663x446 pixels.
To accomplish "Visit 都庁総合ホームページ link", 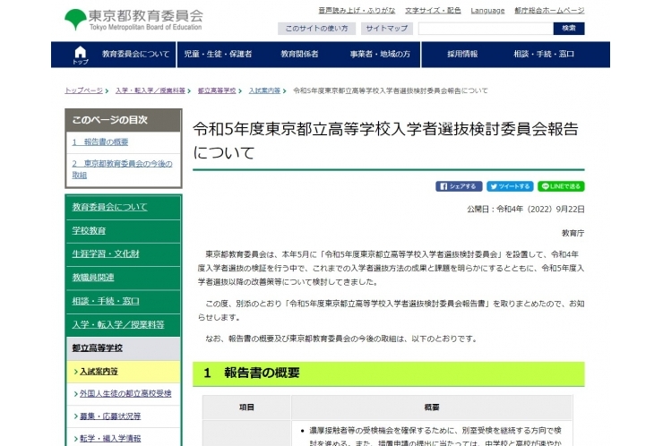I will [549, 10].
